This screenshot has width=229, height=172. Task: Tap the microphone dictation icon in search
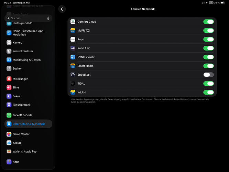[x=48, y=18]
